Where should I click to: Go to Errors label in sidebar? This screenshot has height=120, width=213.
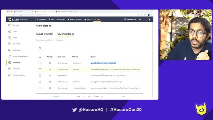15,31
